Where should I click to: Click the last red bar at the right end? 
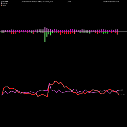tap(117, 33)
